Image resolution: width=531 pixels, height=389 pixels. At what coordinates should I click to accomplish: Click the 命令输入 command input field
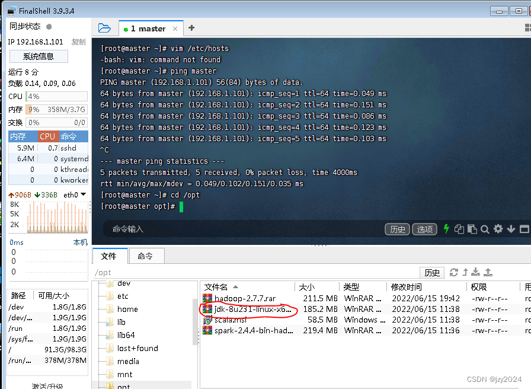[244, 229]
